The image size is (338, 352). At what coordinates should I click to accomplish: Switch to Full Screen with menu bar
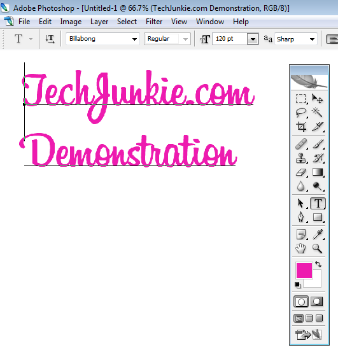309,318
